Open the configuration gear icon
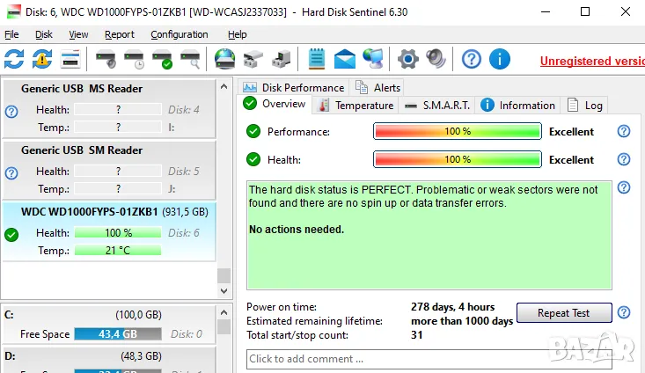Screen dimensions: 645x373 407,59
